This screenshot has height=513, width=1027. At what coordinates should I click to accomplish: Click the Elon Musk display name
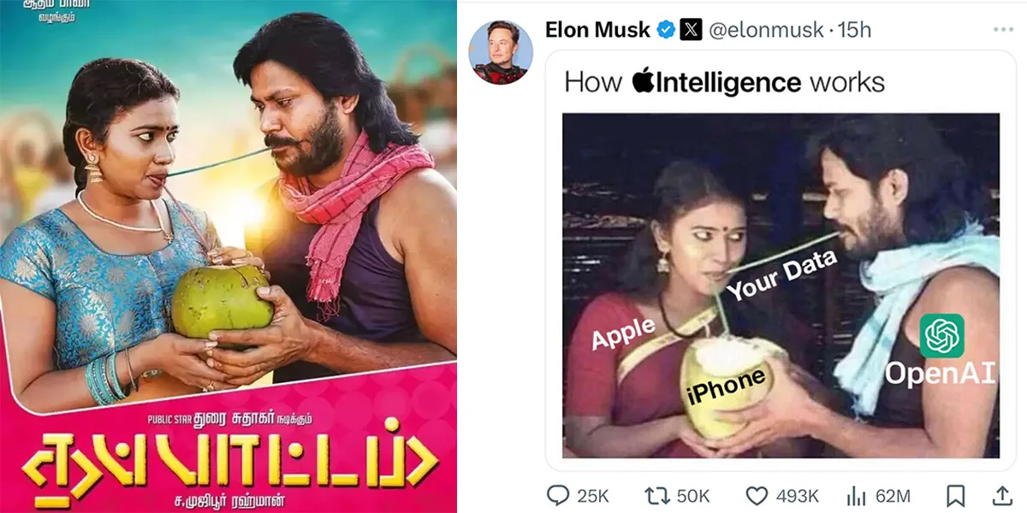pyautogui.click(x=597, y=30)
